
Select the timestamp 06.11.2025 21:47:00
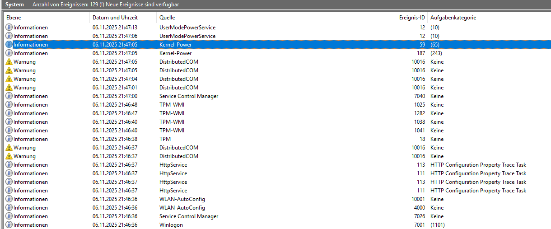[115, 96]
